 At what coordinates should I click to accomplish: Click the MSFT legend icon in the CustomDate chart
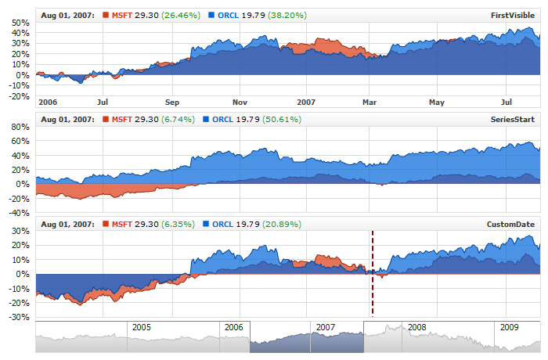(107, 225)
